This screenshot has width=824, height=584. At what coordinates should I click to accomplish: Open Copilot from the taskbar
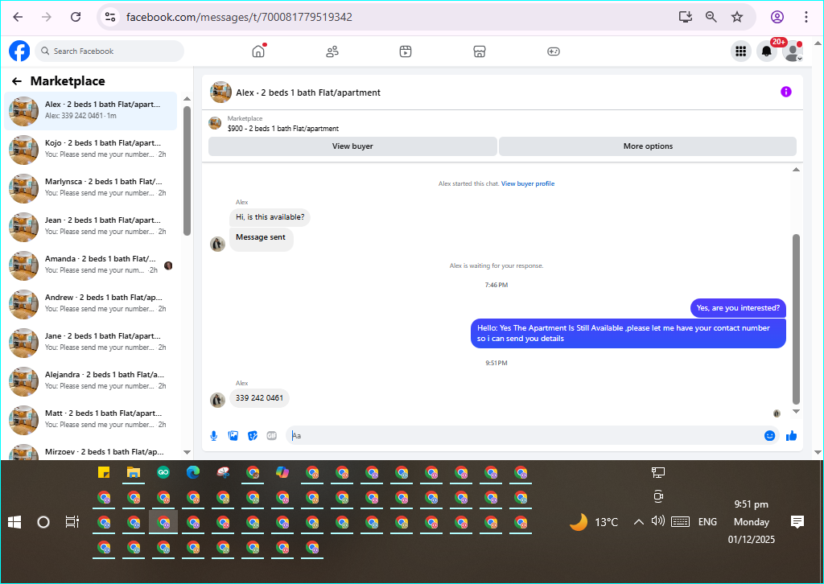[x=282, y=472]
